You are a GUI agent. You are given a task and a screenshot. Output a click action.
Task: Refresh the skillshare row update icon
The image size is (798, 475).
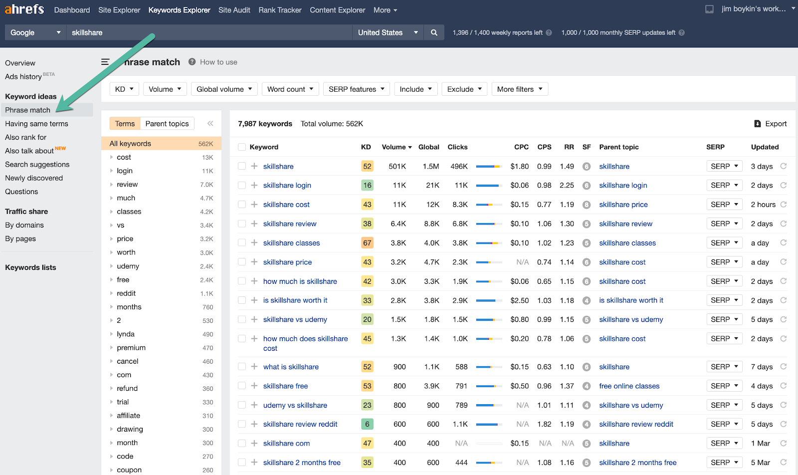(784, 166)
